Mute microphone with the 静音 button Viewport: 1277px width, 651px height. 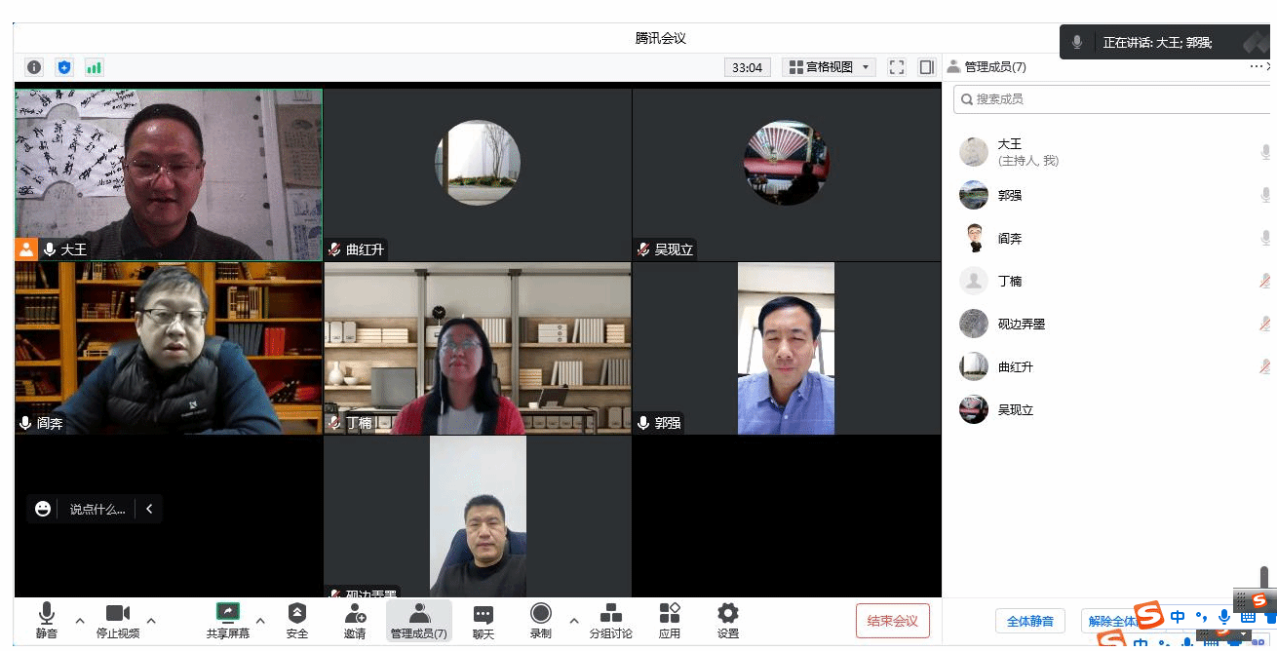pos(46,619)
